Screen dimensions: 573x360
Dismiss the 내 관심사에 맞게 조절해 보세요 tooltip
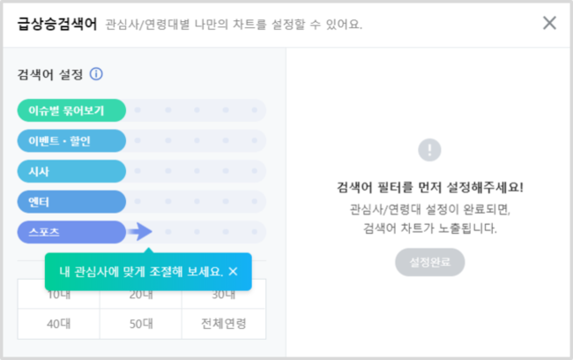(233, 272)
